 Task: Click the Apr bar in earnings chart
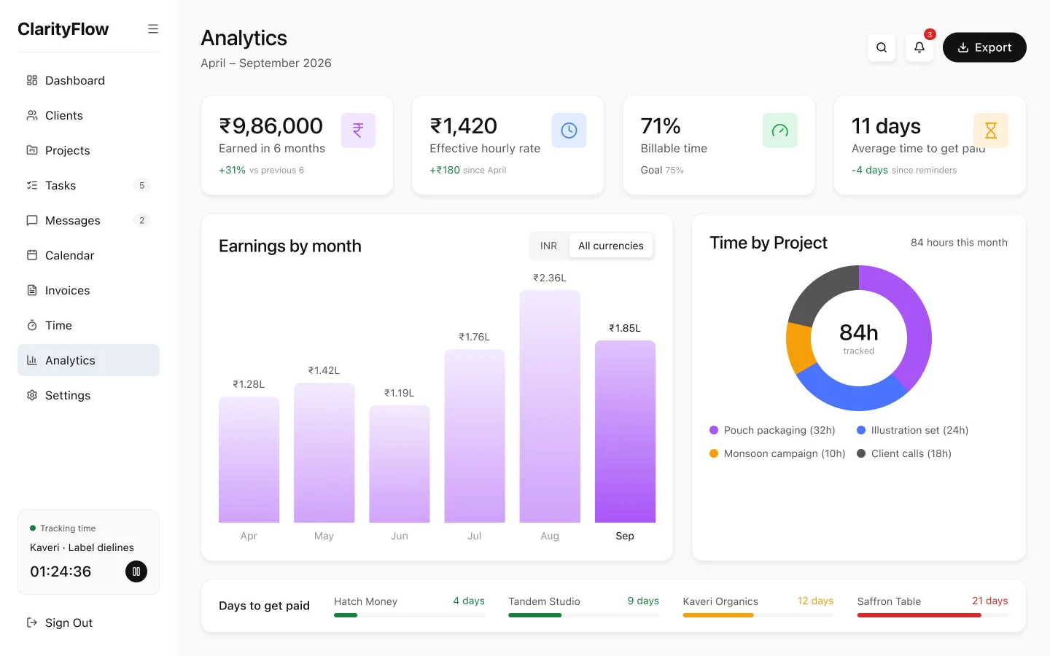(249, 459)
